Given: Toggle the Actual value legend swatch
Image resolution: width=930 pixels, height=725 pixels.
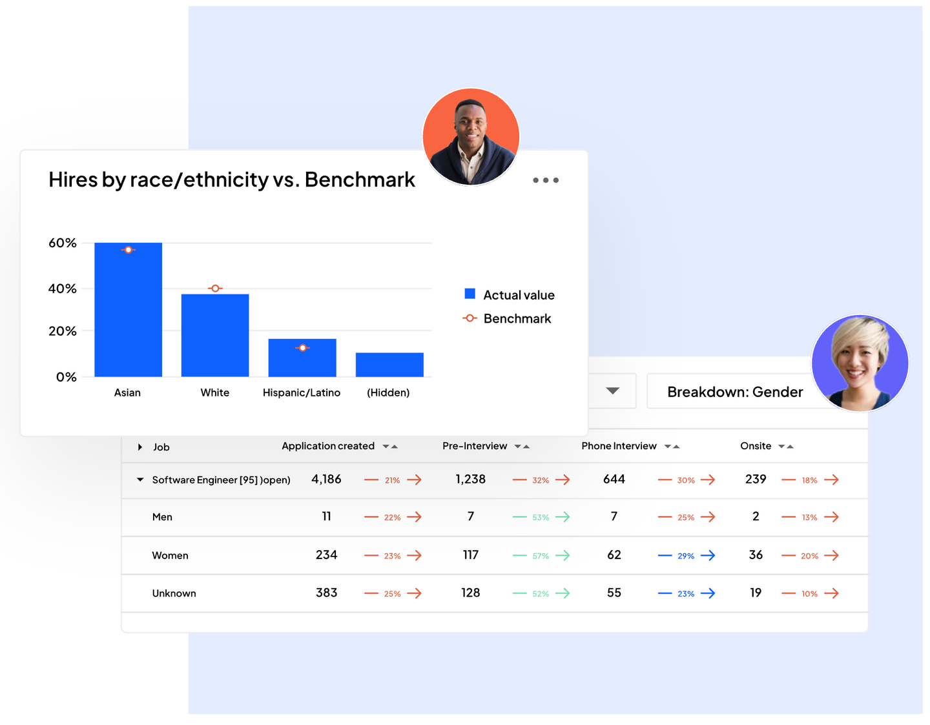Looking at the screenshot, I should click(x=470, y=294).
